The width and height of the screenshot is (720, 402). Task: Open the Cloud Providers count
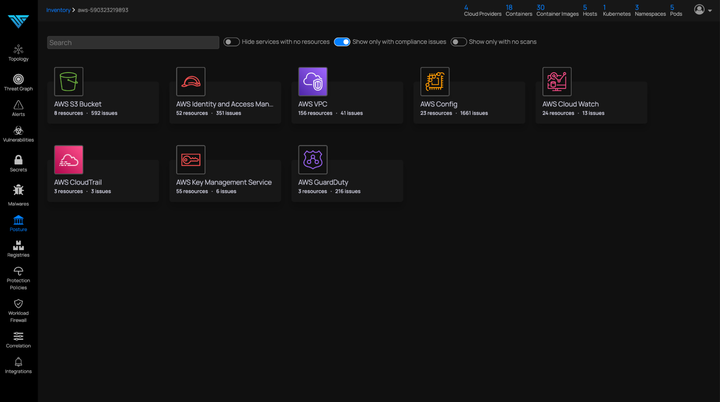[482, 10]
